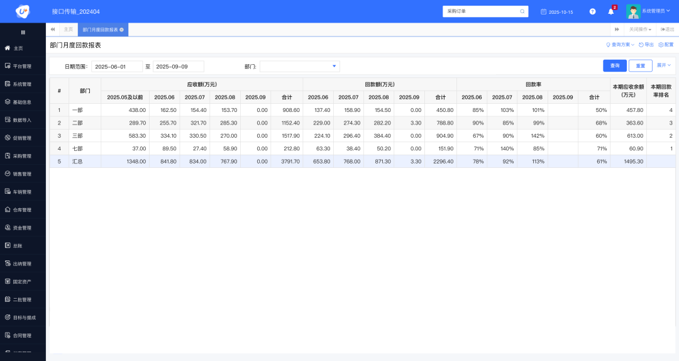Open the 部门 dropdown selector
The width and height of the screenshot is (679, 361).
coord(299,66)
